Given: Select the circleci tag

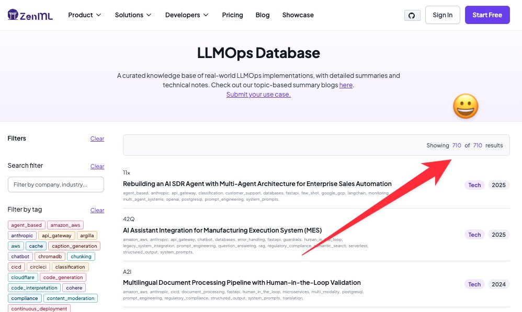Looking at the screenshot, I should pyautogui.click(x=38, y=267).
